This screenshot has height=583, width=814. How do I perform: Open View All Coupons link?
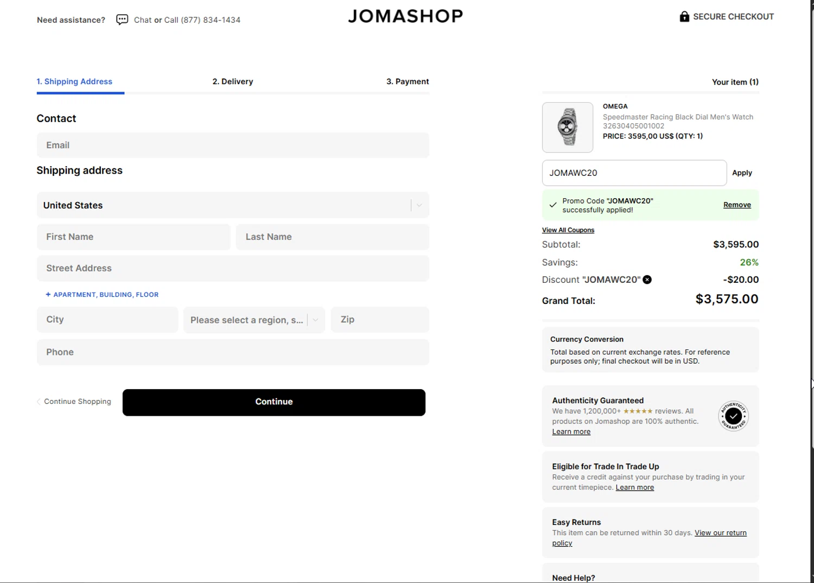tap(568, 230)
